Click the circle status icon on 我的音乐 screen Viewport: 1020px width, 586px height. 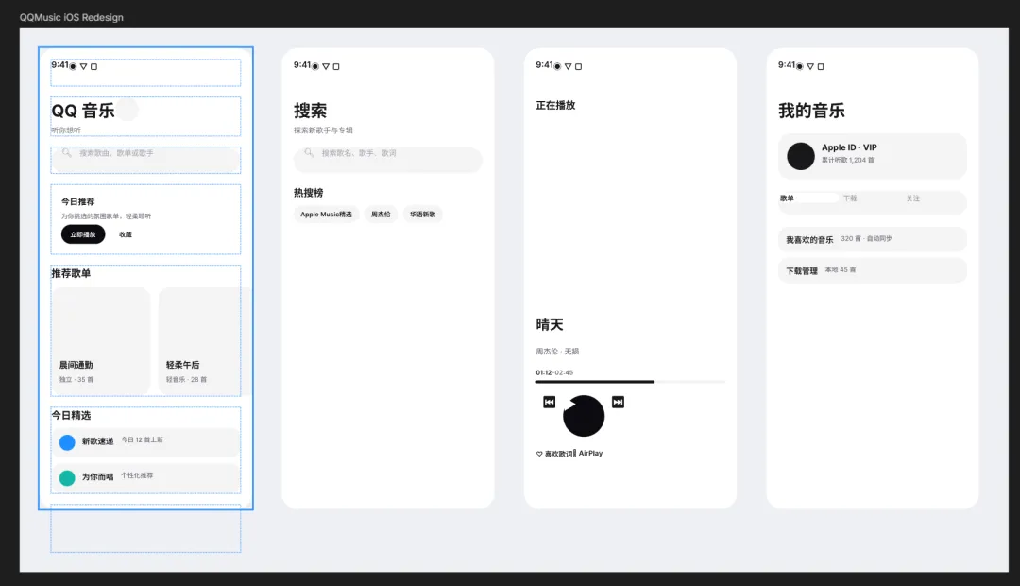(x=800, y=66)
